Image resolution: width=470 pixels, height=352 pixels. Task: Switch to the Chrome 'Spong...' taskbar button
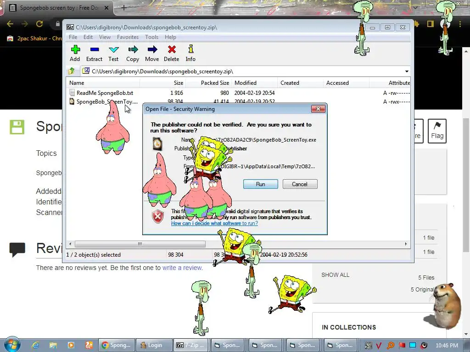(116, 345)
